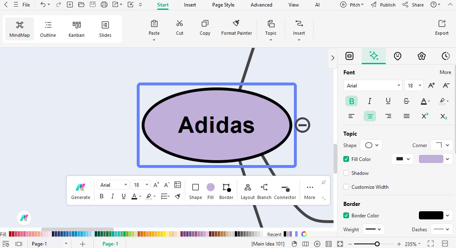Open a file with folder icon

[81, 4]
